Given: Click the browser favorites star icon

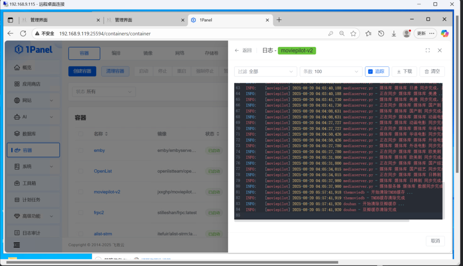Looking at the screenshot, I should point(353,33).
